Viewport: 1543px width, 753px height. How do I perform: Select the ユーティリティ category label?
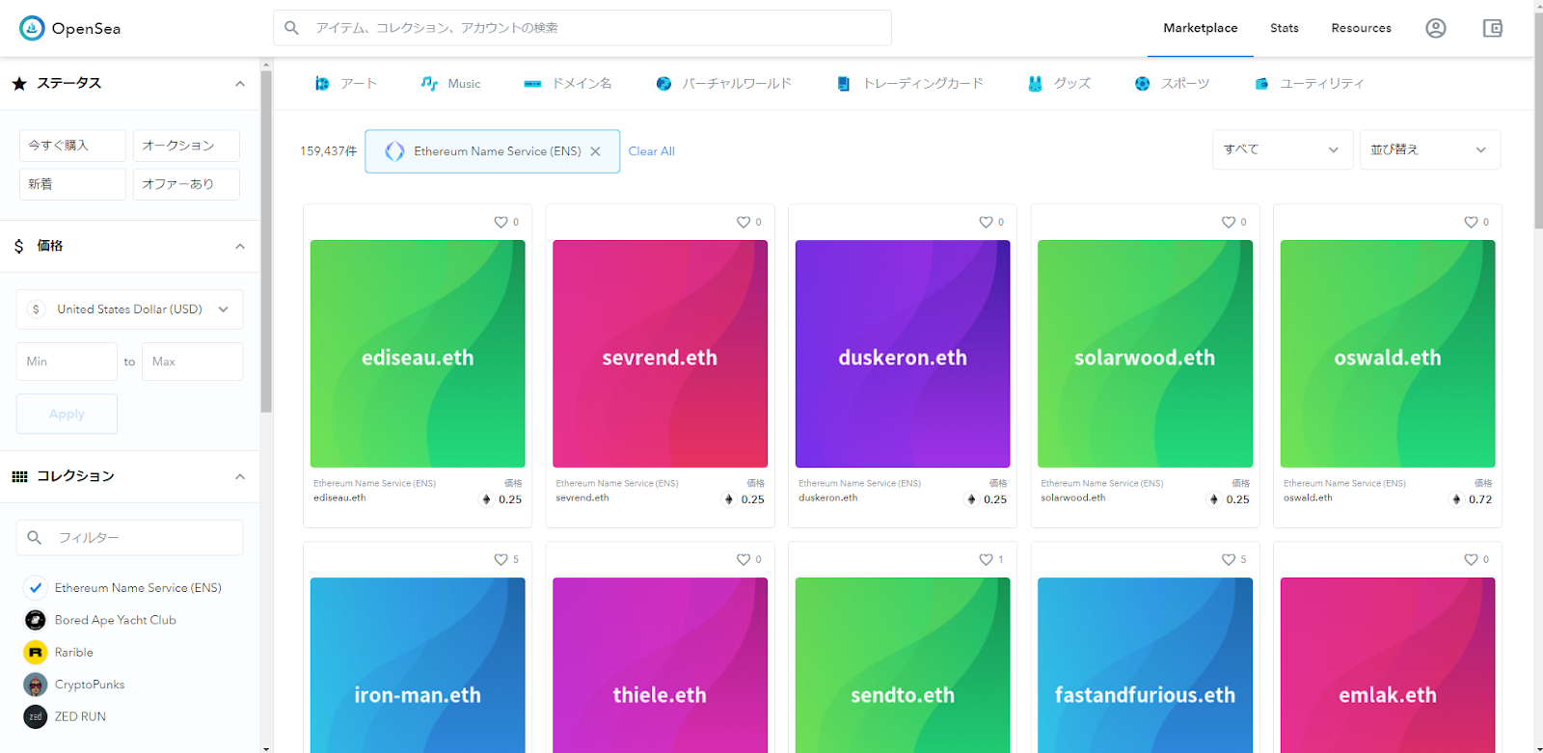pos(1322,84)
